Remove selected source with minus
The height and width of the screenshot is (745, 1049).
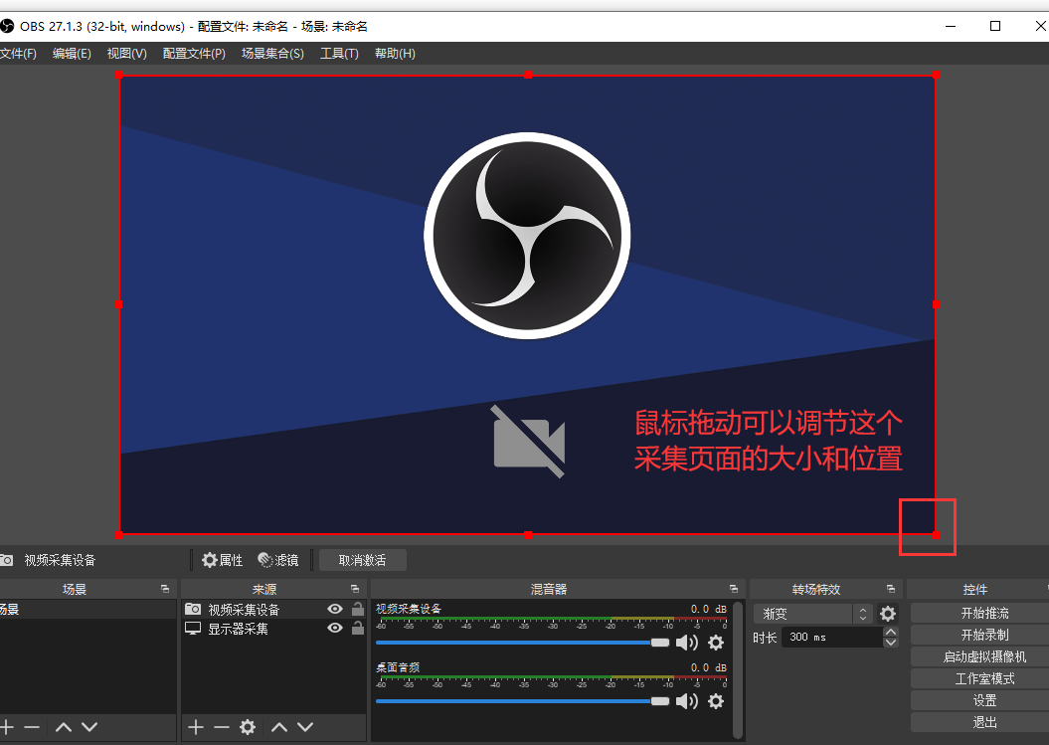point(222,727)
